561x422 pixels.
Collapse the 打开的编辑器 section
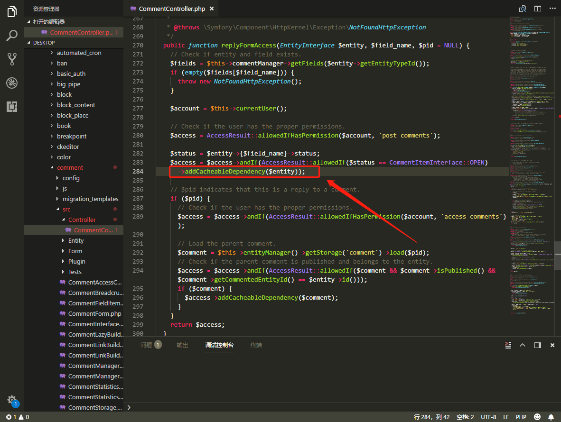(74, 22)
